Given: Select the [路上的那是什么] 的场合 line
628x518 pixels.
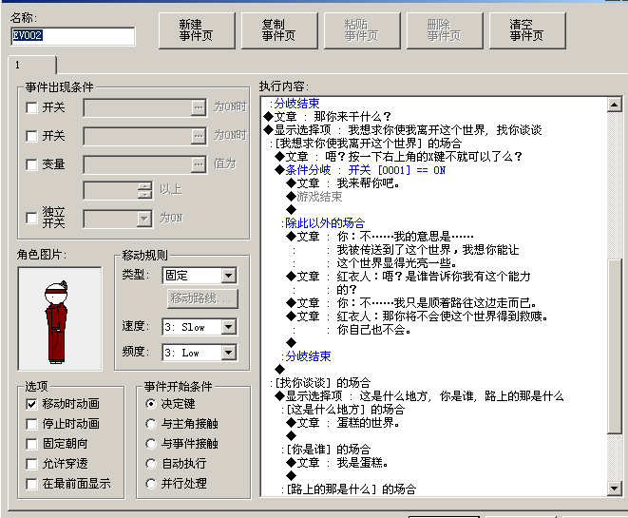Looking at the screenshot, I should (350, 489).
